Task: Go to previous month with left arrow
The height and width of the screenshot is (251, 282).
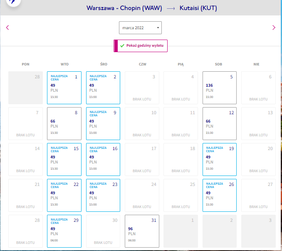Action: tap(7, 28)
